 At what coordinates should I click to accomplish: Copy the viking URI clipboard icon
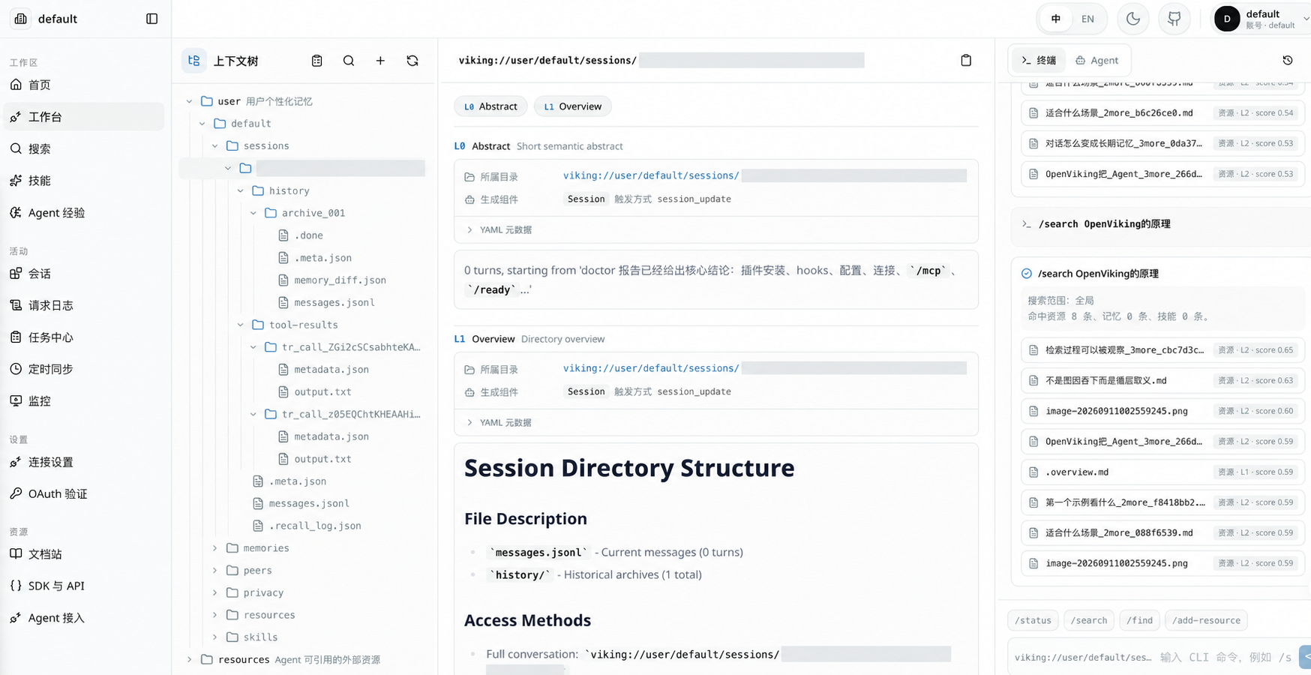(966, 60)
